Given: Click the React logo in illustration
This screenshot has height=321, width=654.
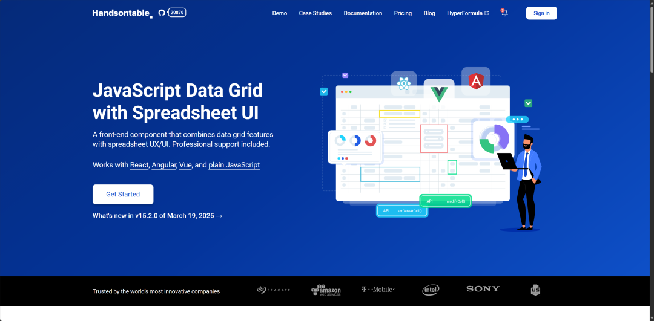Looking at the screenshot, I should [403, 84].
